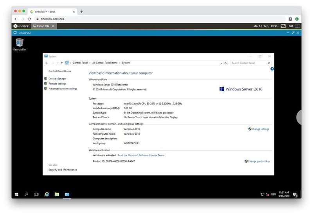This screenshot has width=313, height=215.
Task: Launch Internet Explorer from taskbar
Action: pyautogui.click(x=47, y=194)
